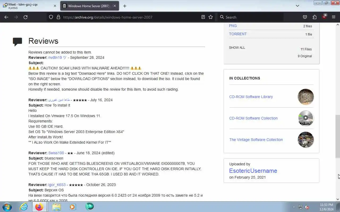Image resolution: width=340 pixels, height=212 pixels.
Task: Open reviewer nvdtn19 profile link
Action: pyautogui.click(x=57, y=58)
